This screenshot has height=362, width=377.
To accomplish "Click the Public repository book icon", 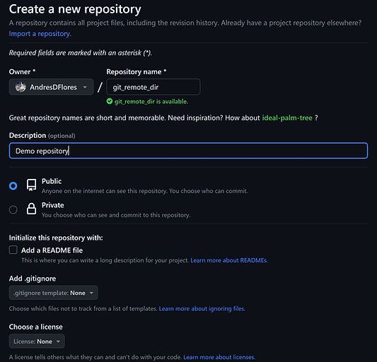I will (x=32, y=185).
